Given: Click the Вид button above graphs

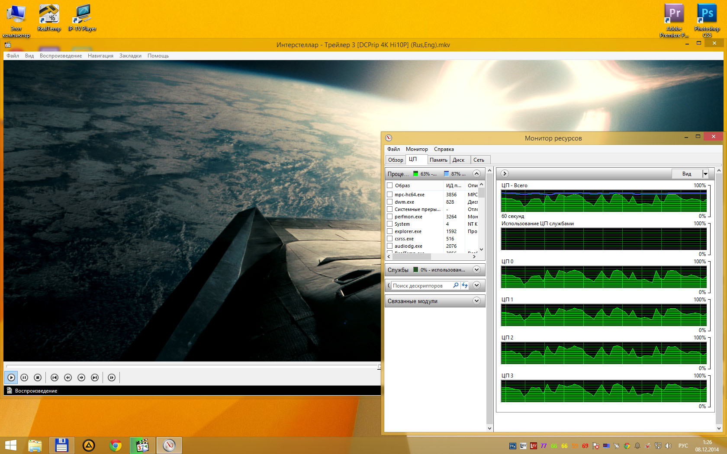Looking at the screenshot, I should 687,174.
